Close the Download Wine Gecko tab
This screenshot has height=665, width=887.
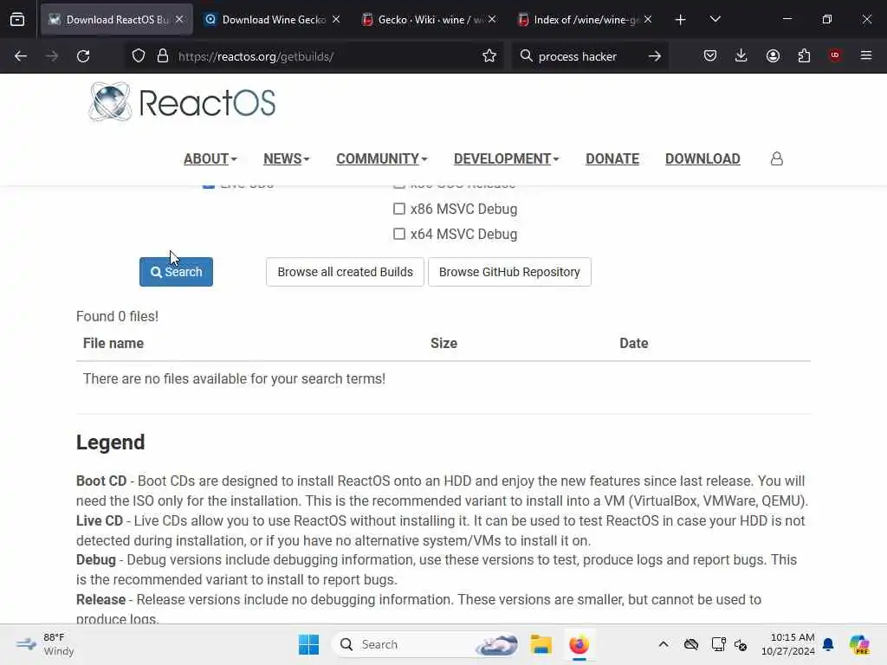336,19
